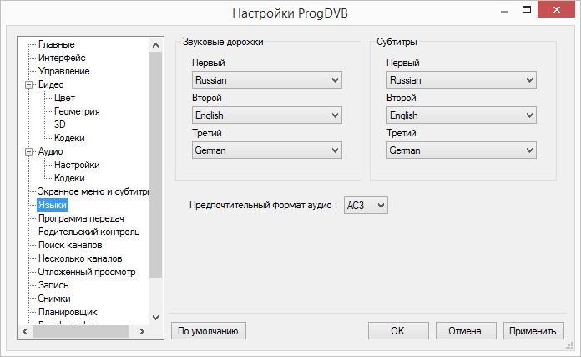Reset settings with По умолчанию button

coord(208,330)
